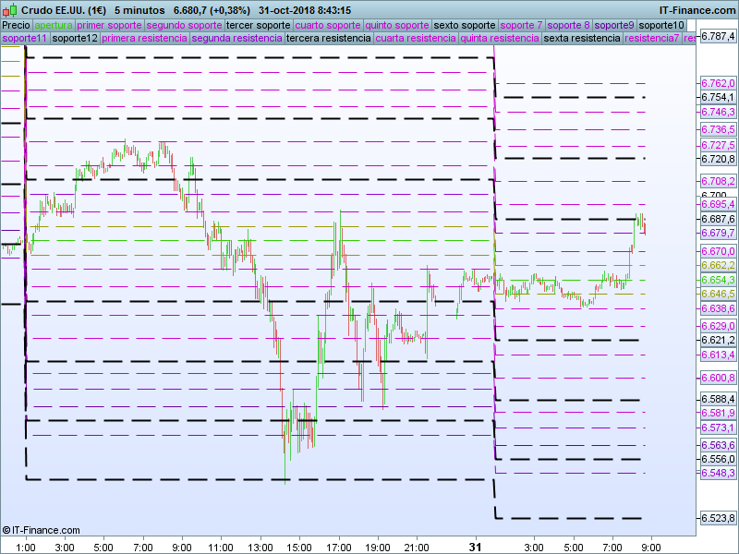
Task: Click the soporte 8 legend label
Action: coord(568,25)
